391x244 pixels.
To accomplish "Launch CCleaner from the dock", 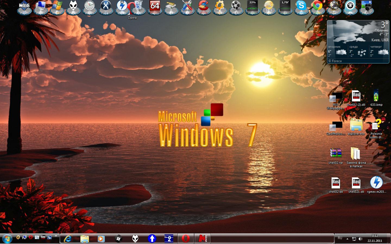I will 204,7.
